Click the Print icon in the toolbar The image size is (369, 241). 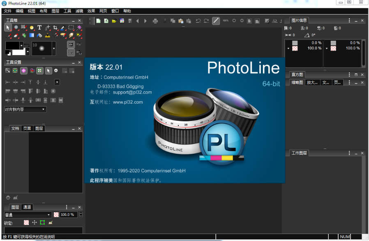tap(155, 21)
